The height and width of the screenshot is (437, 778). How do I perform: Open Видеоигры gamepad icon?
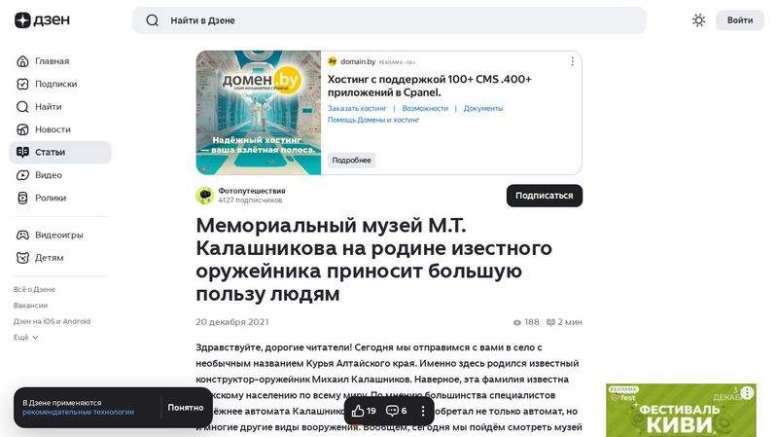(x=24, y=235)
